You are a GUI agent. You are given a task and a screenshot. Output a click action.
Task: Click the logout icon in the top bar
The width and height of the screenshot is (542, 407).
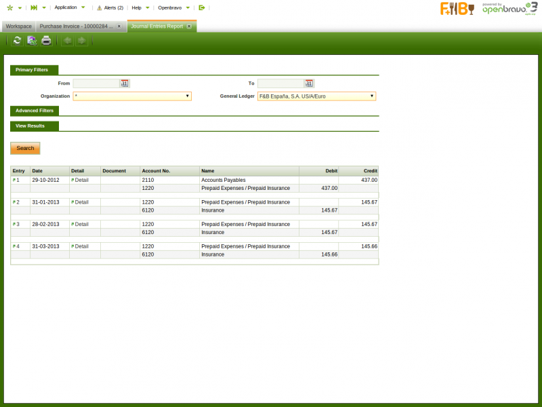201,7
